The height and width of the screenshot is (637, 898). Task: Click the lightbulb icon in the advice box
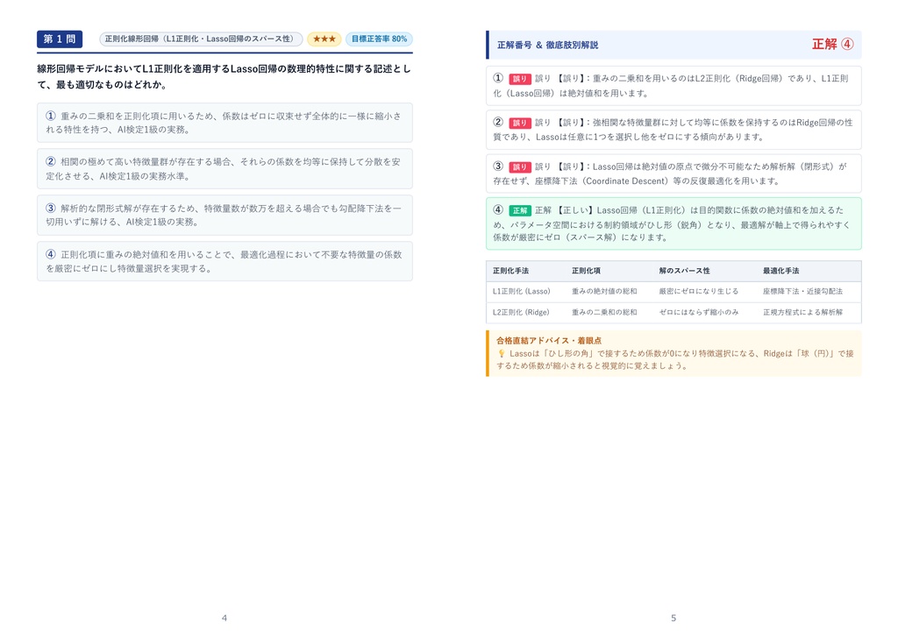[502, 354]
